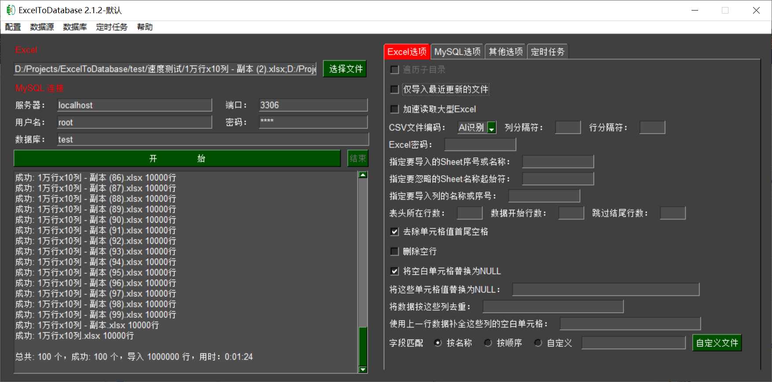Switch to the 定时任务 tab
Viewport: 772px width, 382px height.
tap(547, 52)
